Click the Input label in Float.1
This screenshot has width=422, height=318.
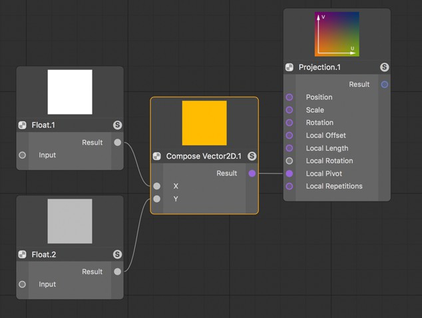coord(47,155)
